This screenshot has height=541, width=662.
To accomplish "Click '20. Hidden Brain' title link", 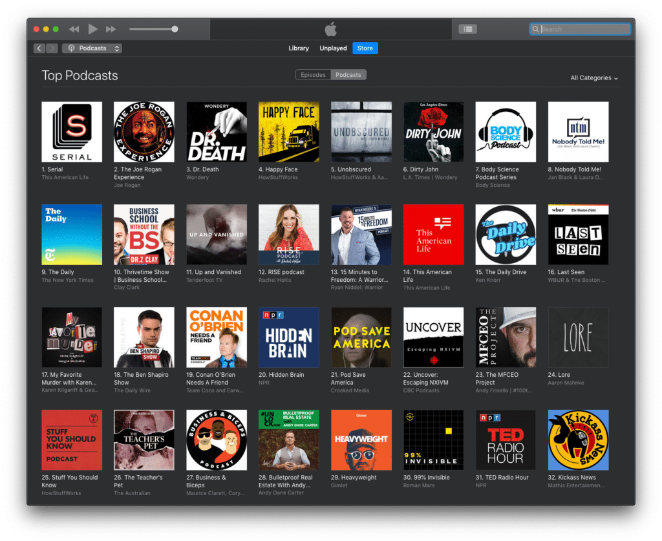I will click(281, 375).
